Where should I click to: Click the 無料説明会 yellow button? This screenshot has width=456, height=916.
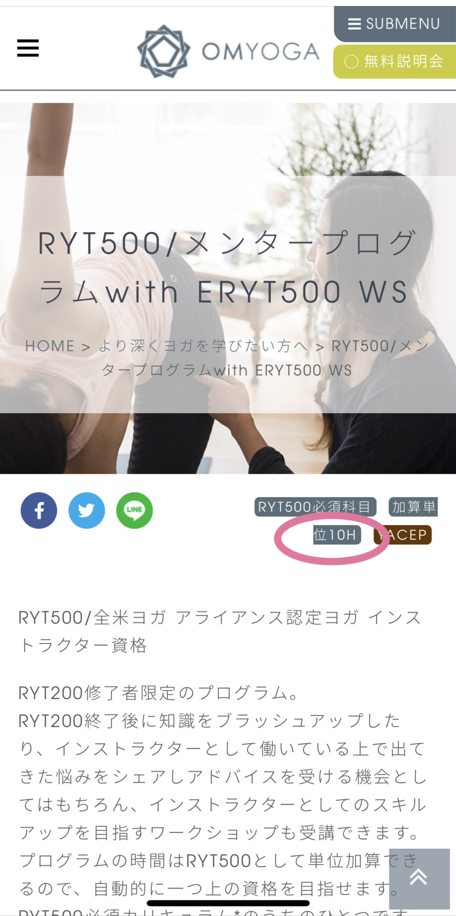coord(395,61)
